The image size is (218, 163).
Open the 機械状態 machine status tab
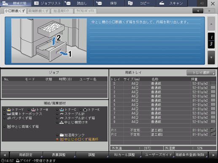(x=16, y=3)
